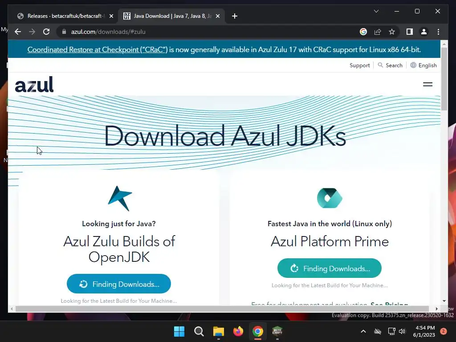This screenshot has width=456, height=342.
Task: Open the notification badge showing 2
Action: 444,331
